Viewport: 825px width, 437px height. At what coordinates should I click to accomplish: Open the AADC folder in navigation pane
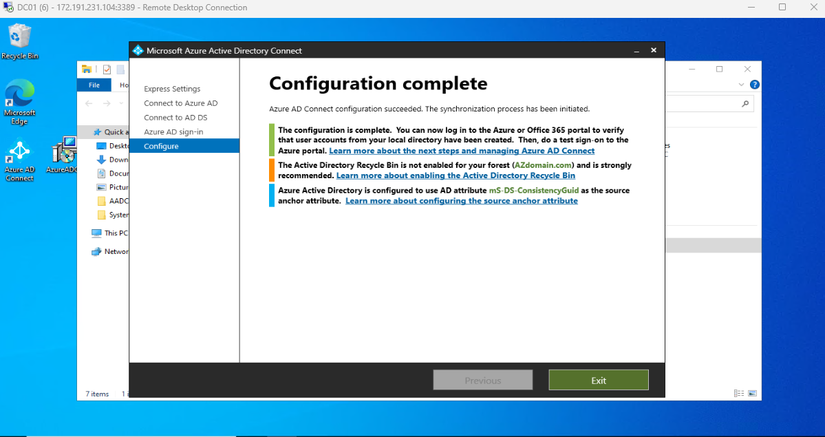pyautogui.click(x=113, y=200)
